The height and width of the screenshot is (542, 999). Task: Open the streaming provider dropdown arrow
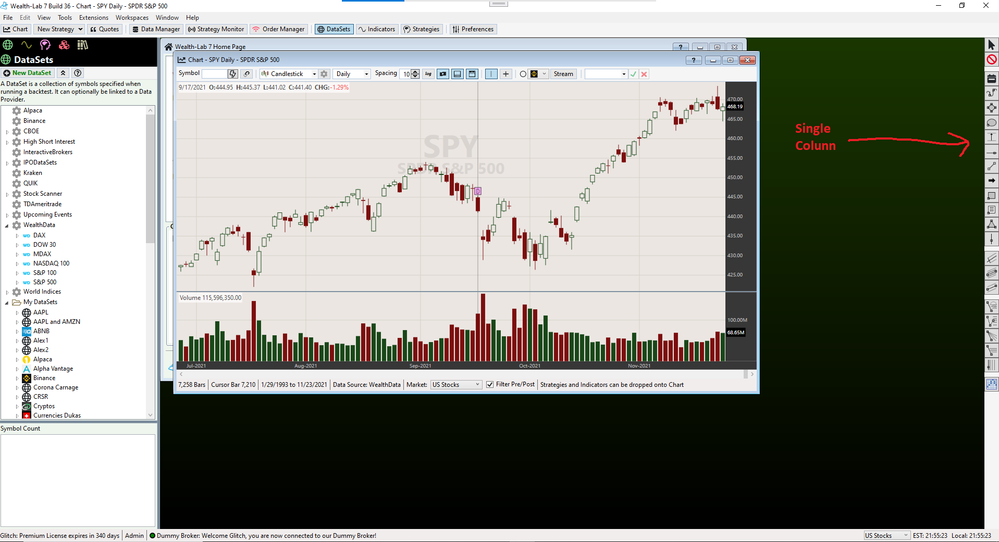544,74
